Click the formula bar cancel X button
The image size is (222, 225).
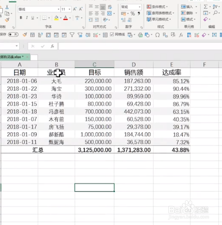click(33, 46)
